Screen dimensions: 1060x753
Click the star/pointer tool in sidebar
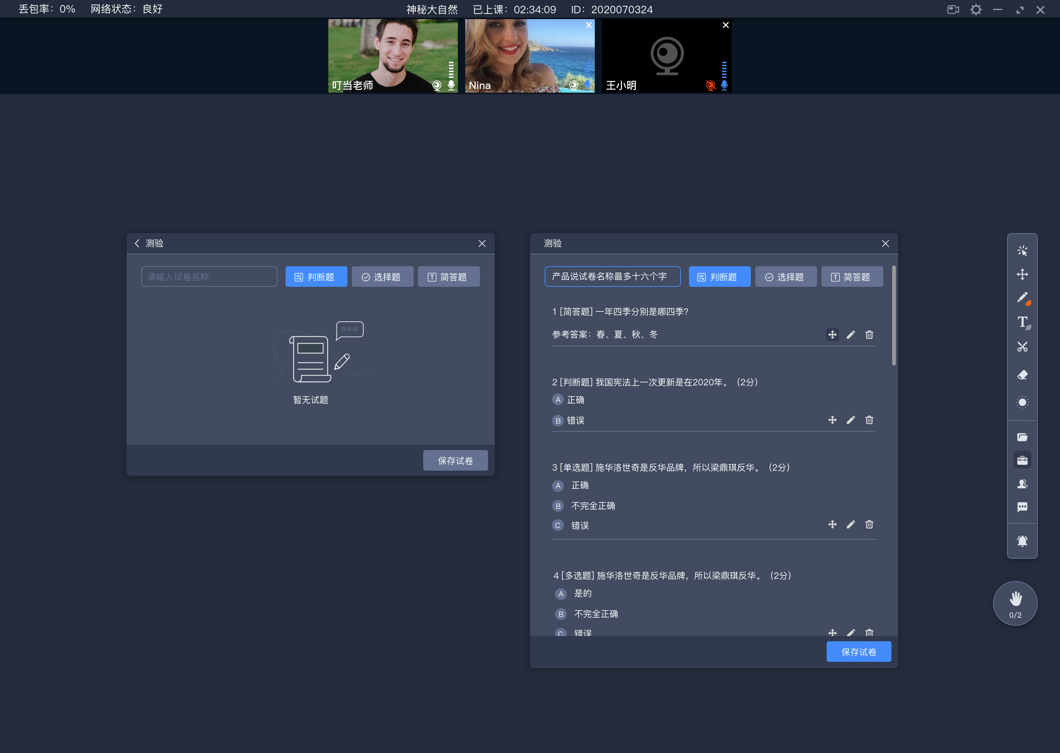[x=1022, y=250]
